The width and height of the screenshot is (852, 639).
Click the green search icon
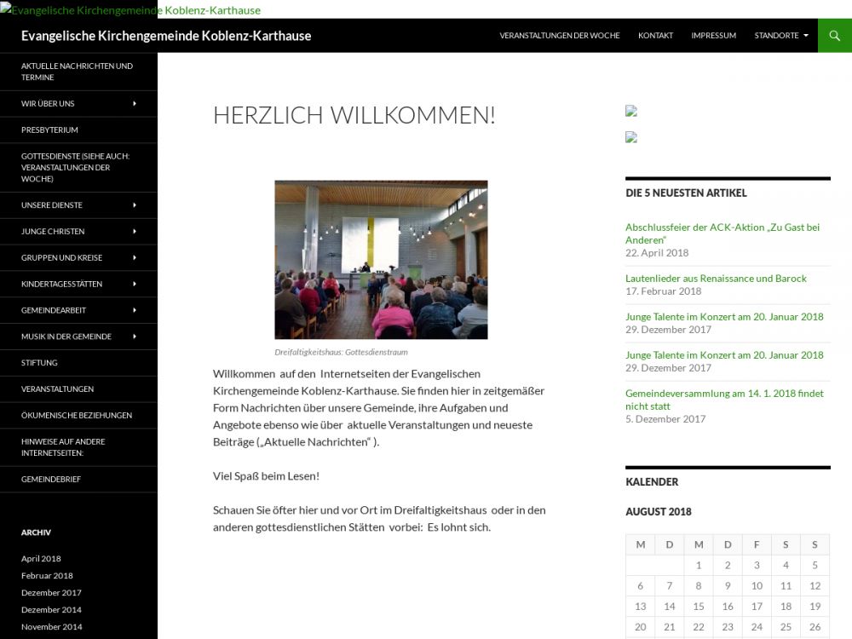(834, 35)
